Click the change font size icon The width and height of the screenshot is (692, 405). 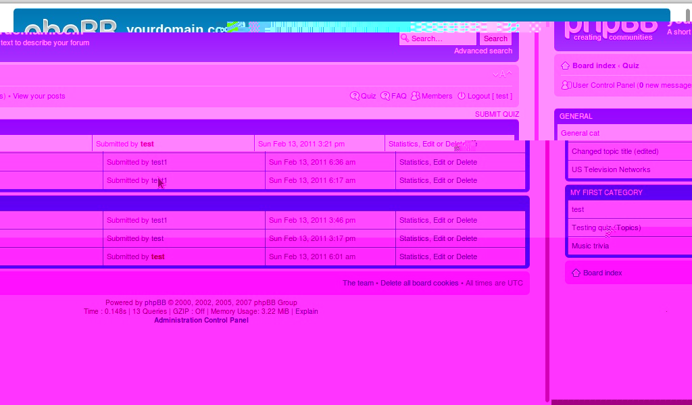(502, 74)
